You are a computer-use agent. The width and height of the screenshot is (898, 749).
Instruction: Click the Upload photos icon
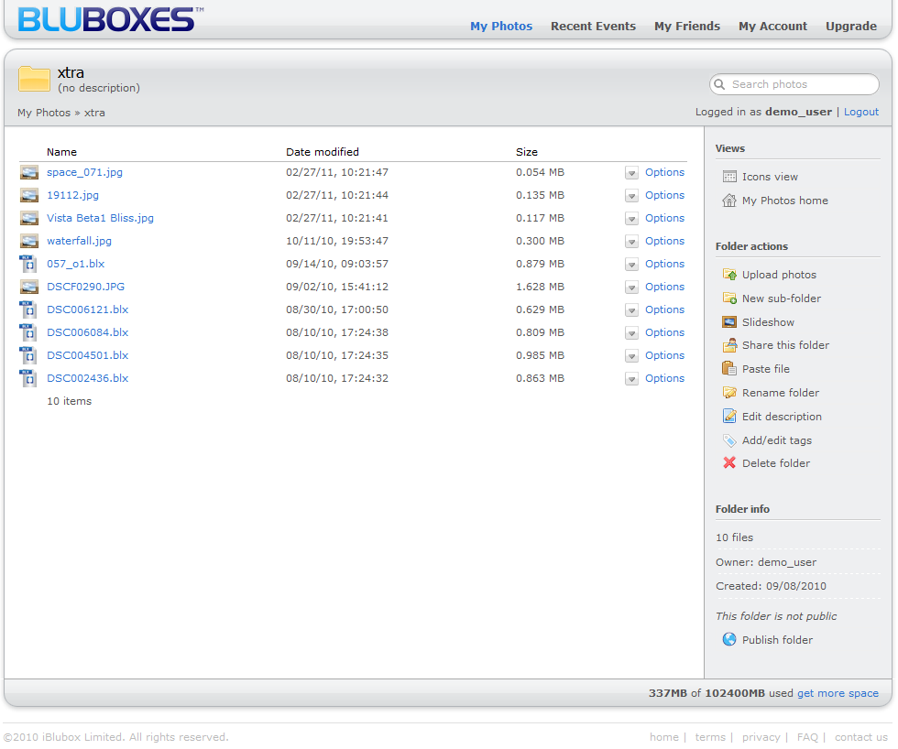(x=729, y=275)
